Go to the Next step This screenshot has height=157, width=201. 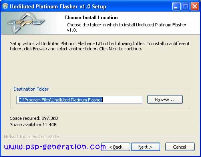pos(145,147)
